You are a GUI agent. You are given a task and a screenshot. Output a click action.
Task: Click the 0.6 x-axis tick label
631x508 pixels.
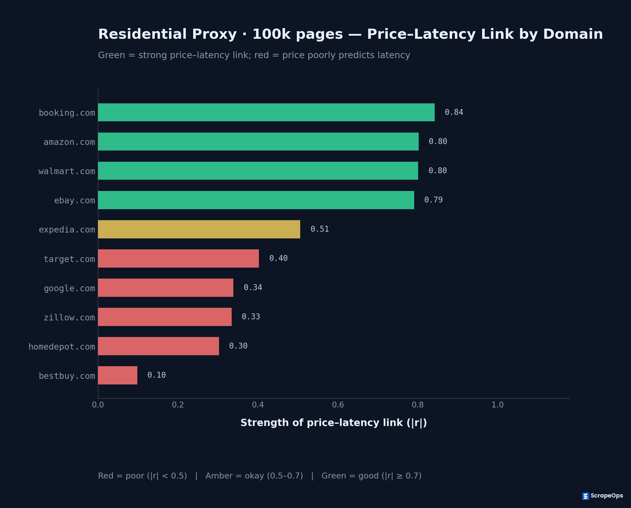pyautogui.click(x=338, y=405)
